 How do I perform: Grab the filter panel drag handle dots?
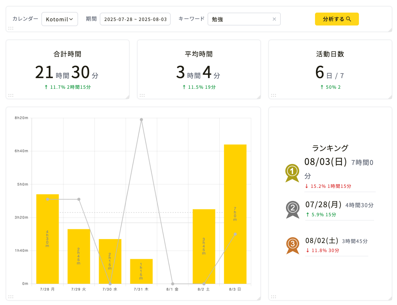[11, 28]
